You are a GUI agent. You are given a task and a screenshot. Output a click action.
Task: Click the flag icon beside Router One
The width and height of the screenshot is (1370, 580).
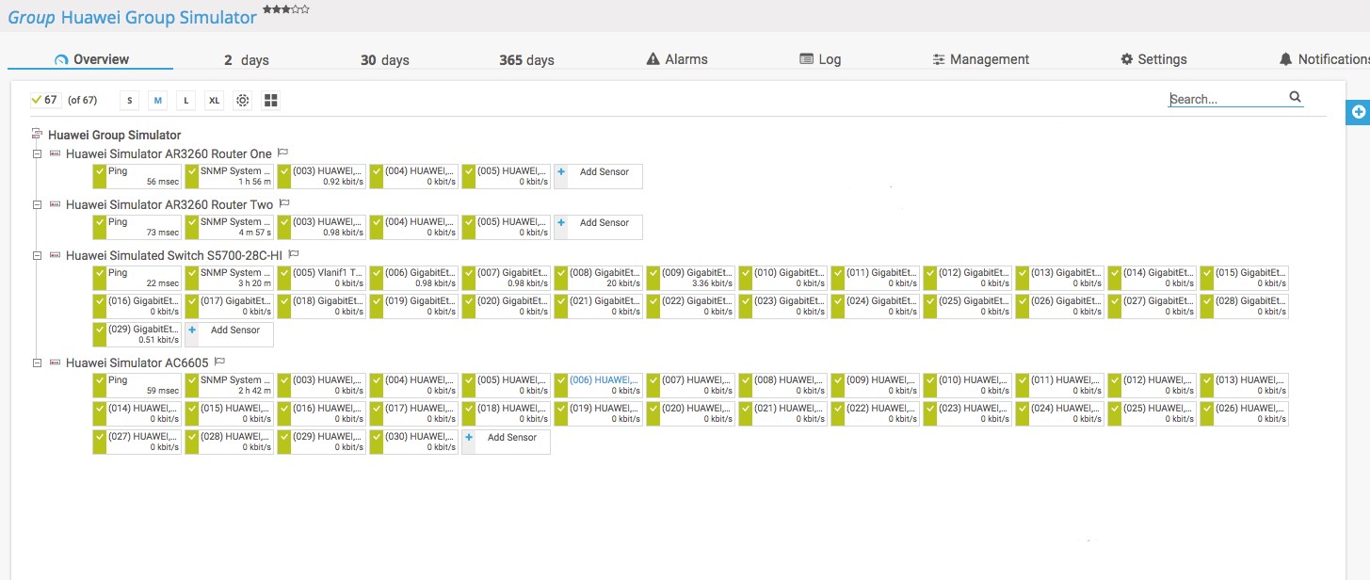click(282, 153)
